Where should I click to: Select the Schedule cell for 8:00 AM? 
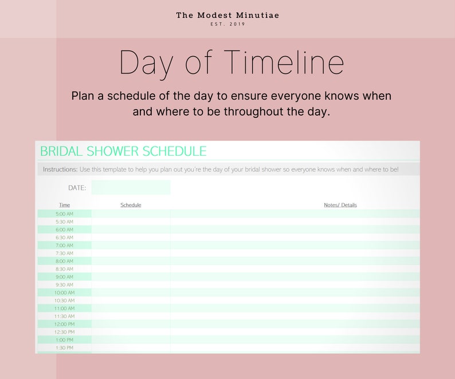pyautogui.click(x=131, y=261)
